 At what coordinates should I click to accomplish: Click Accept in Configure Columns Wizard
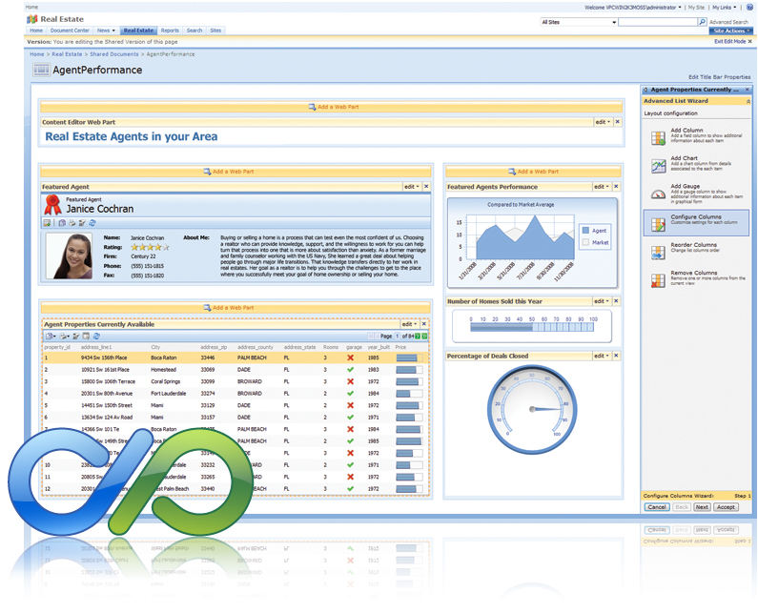click(726, 506)
